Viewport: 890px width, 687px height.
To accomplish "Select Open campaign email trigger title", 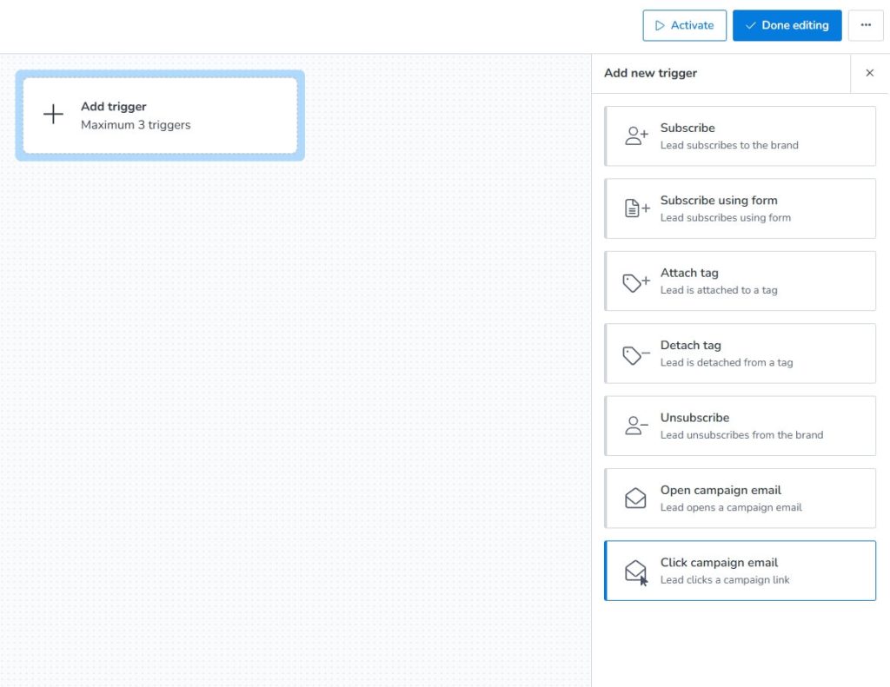I will 721,490.
